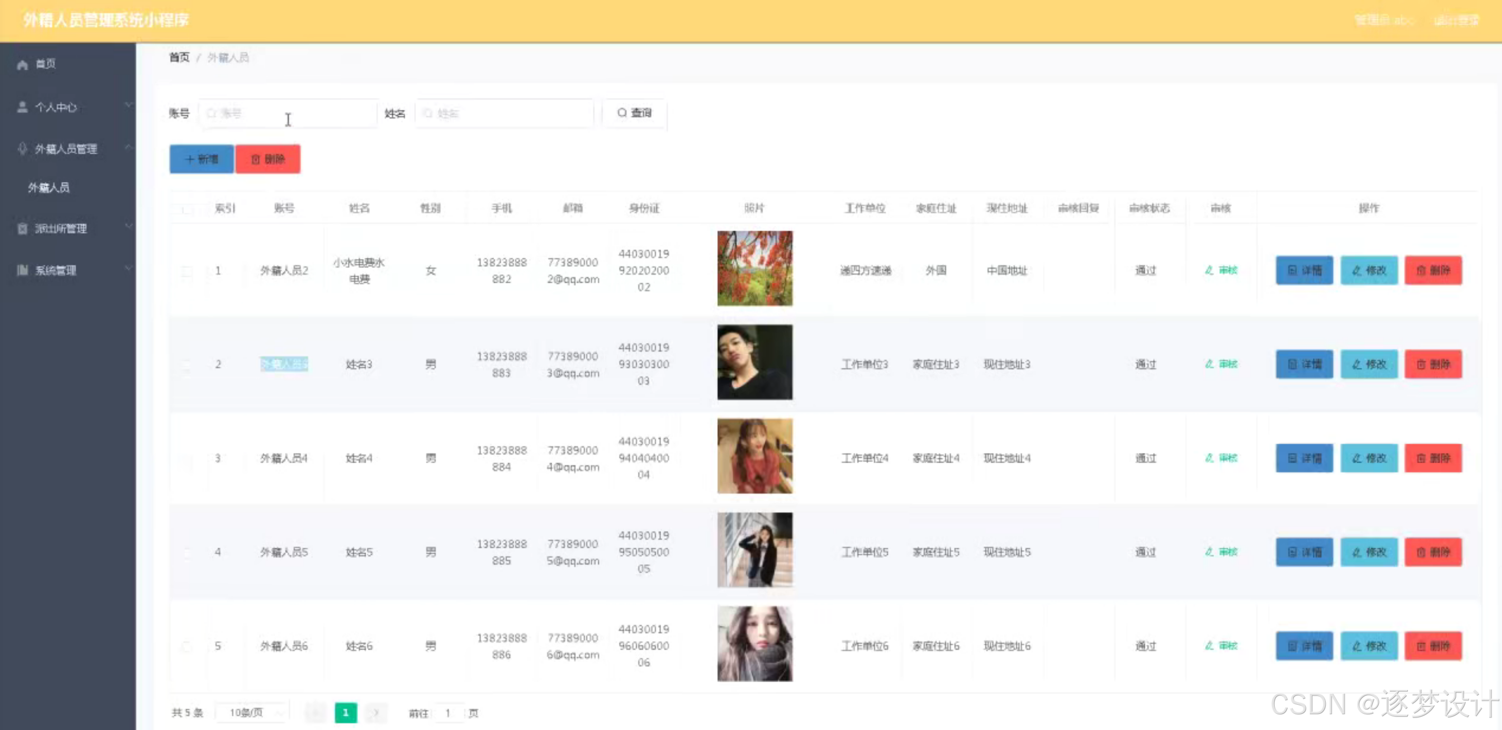Click the 个人中心 user icon
Viewport: 1502px width, 730px height.
pos(22,107)
